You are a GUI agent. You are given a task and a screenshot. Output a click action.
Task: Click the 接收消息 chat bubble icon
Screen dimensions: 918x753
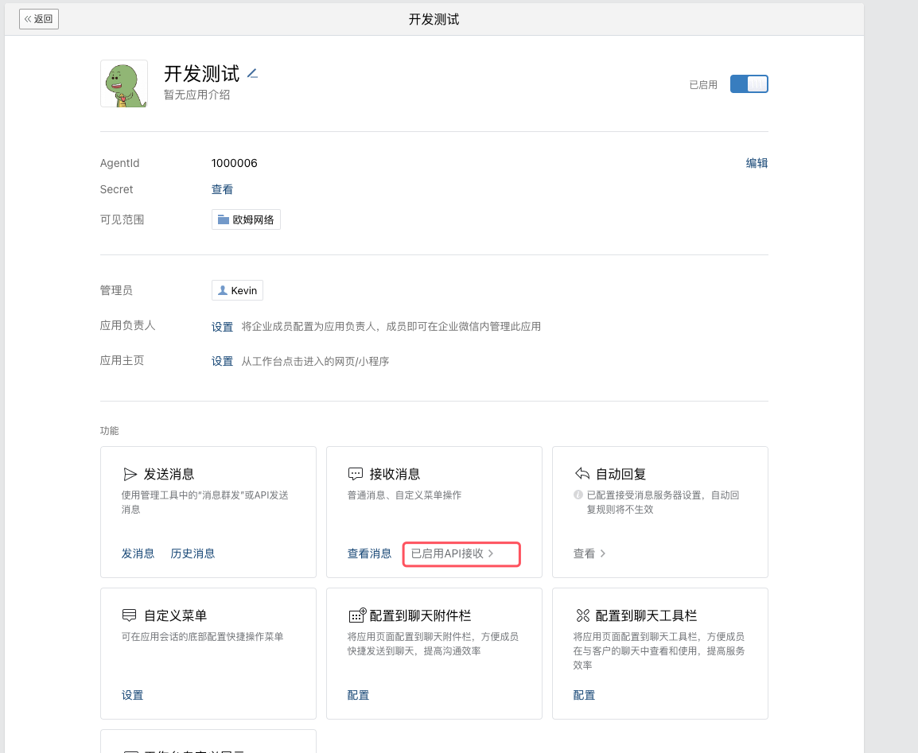pyautogui.click(x=356, y=474)
